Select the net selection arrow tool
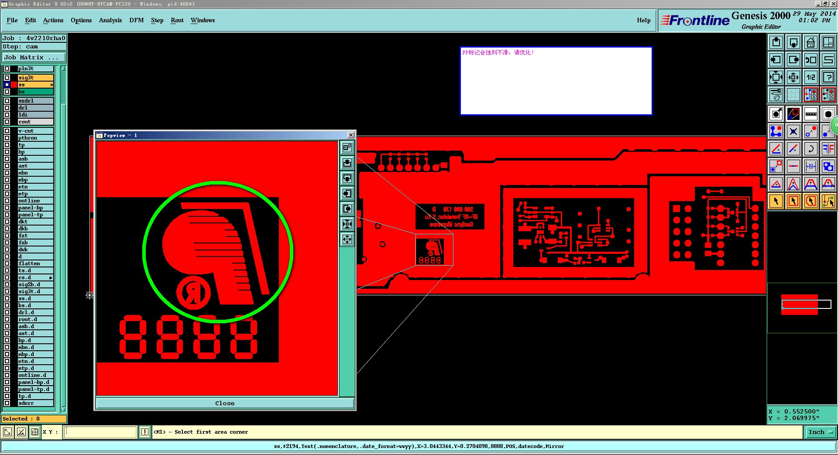The height and width of the screenshot is (455, 838). 828,201
